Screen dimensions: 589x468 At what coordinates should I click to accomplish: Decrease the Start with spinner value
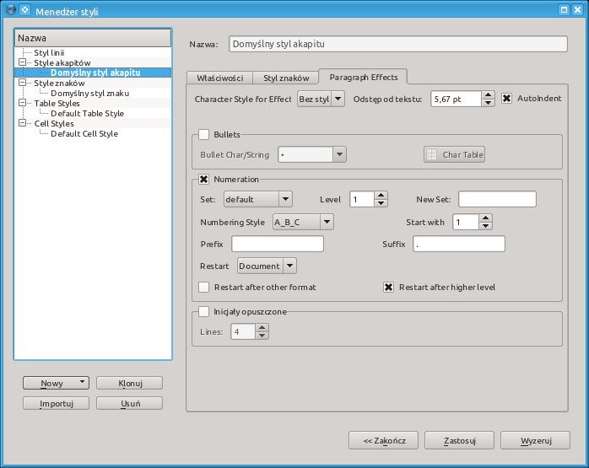coord(486,227)
